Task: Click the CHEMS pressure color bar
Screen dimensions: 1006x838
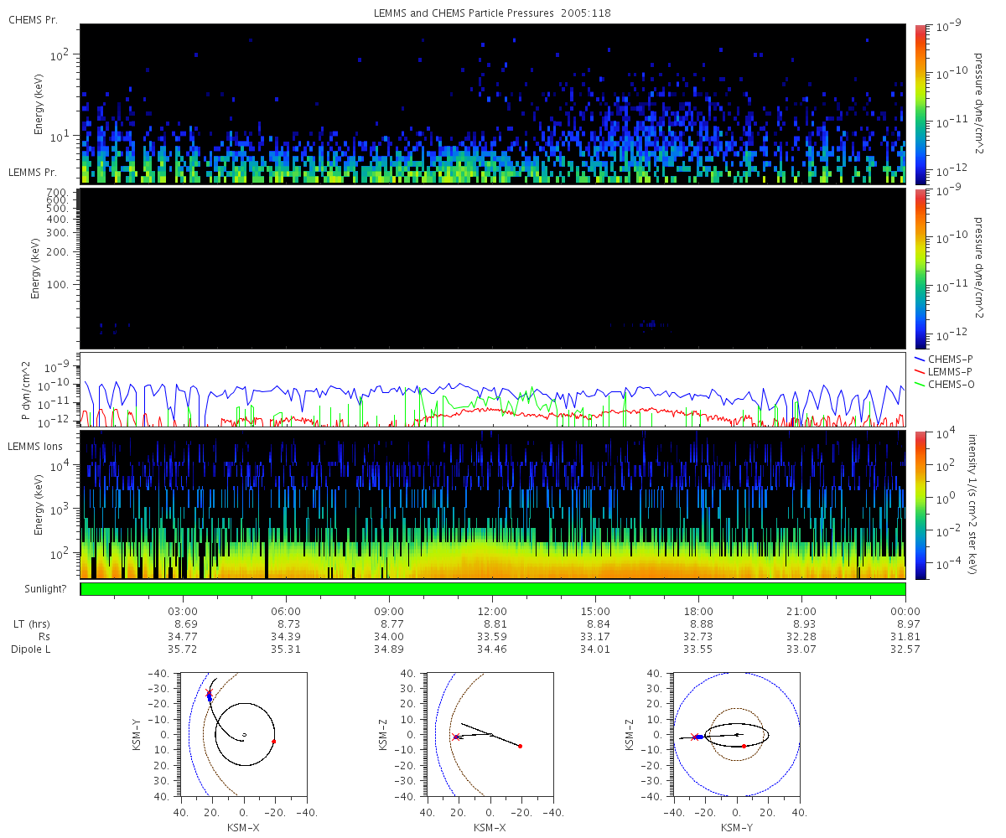Action: 920,104
